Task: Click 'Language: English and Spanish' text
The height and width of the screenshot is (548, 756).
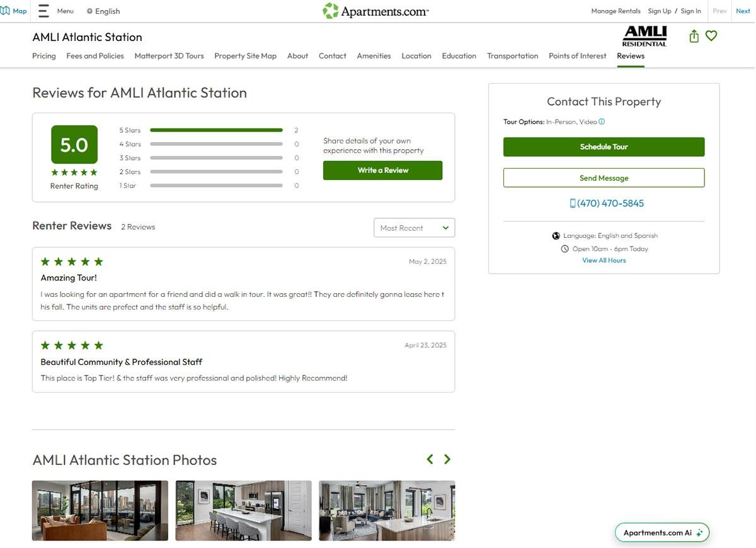Action: [x=610, y=235]
